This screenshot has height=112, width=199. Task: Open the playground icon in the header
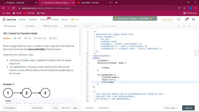click(x=179, y=19)
